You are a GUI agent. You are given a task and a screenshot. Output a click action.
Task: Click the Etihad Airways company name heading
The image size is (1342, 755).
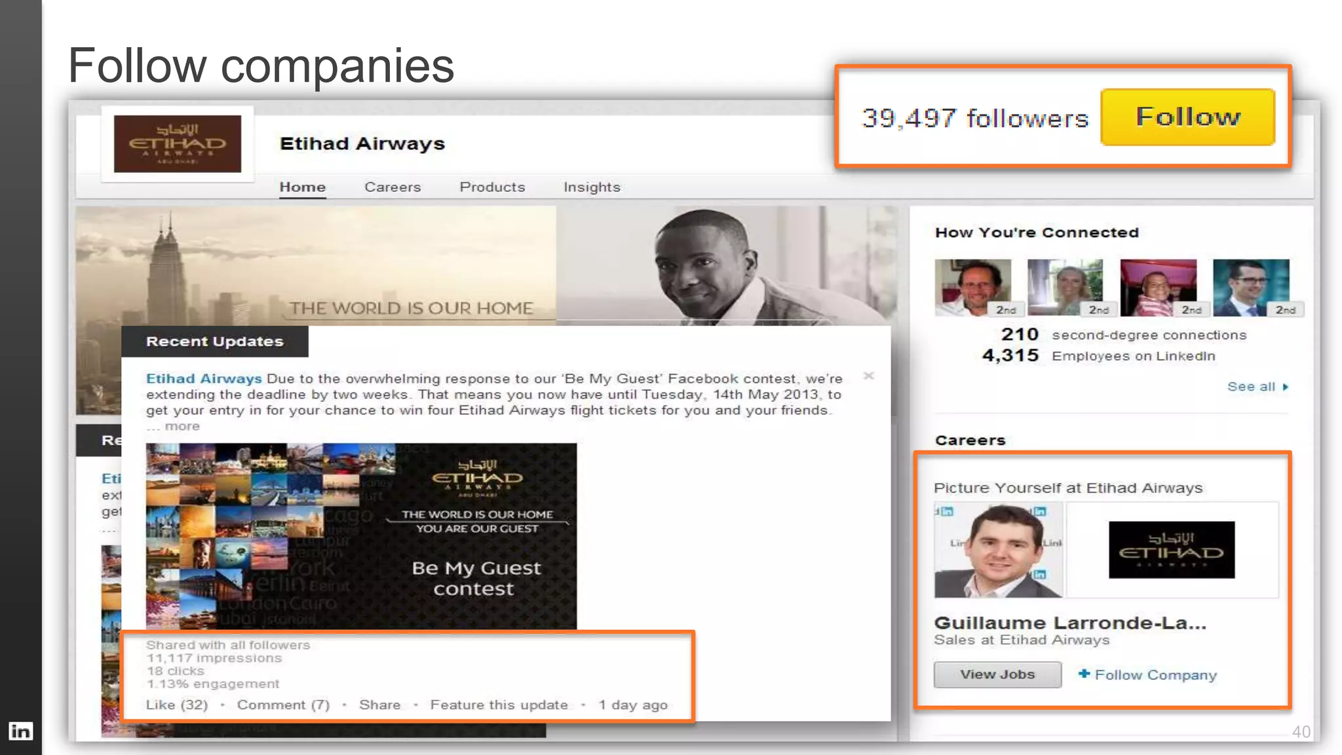pyautogui.click(x=362, y=144)
